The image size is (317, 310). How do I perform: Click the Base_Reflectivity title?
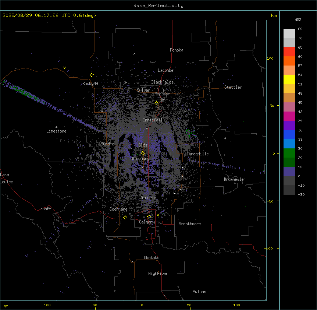tap(158, 6)
